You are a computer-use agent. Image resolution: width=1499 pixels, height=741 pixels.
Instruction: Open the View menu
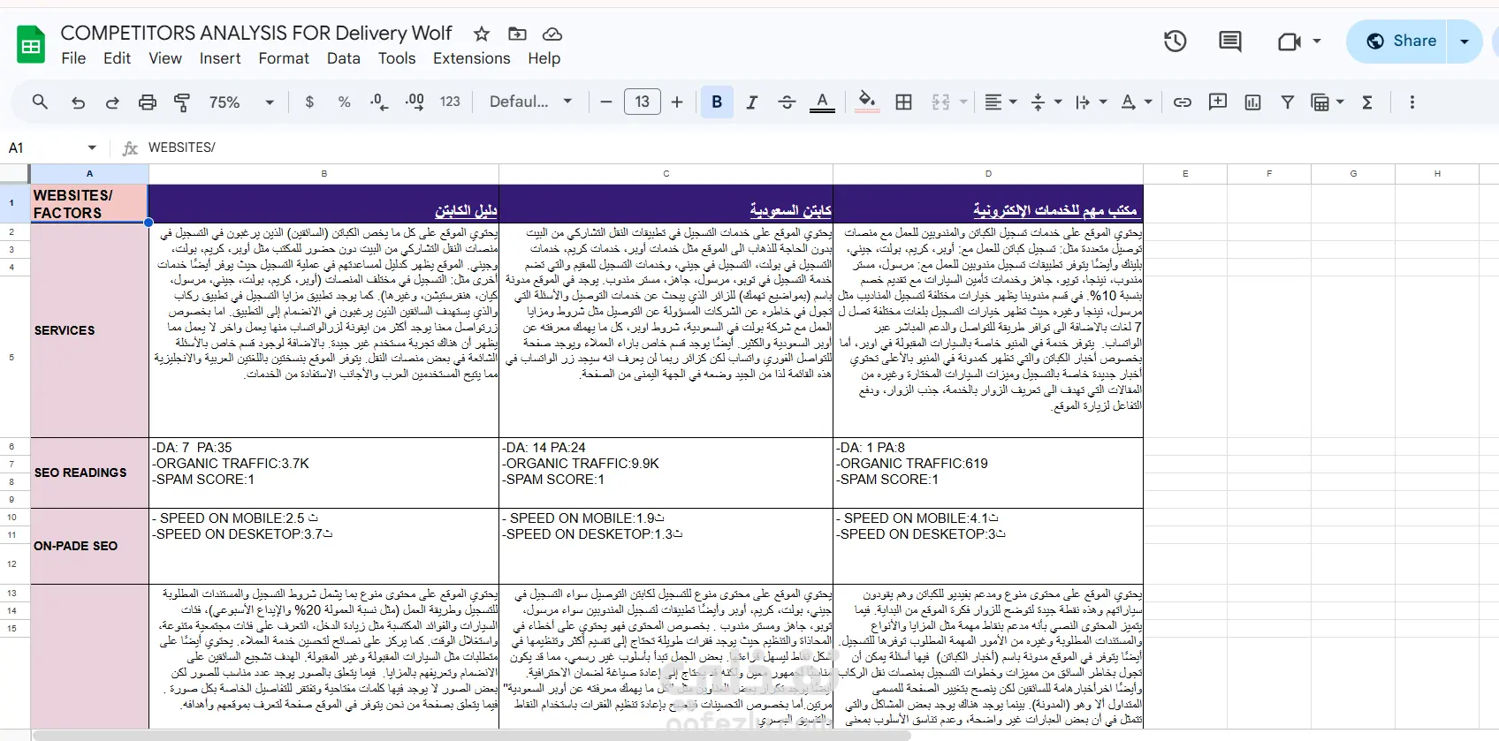pyautogui.click(x=165, y=58)
